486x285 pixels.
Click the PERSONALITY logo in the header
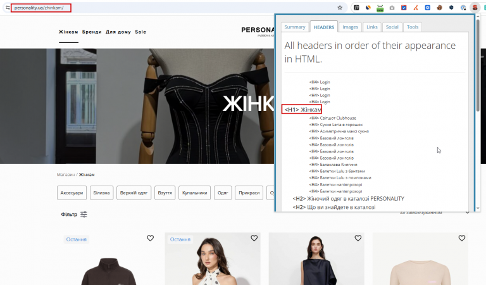258,31
